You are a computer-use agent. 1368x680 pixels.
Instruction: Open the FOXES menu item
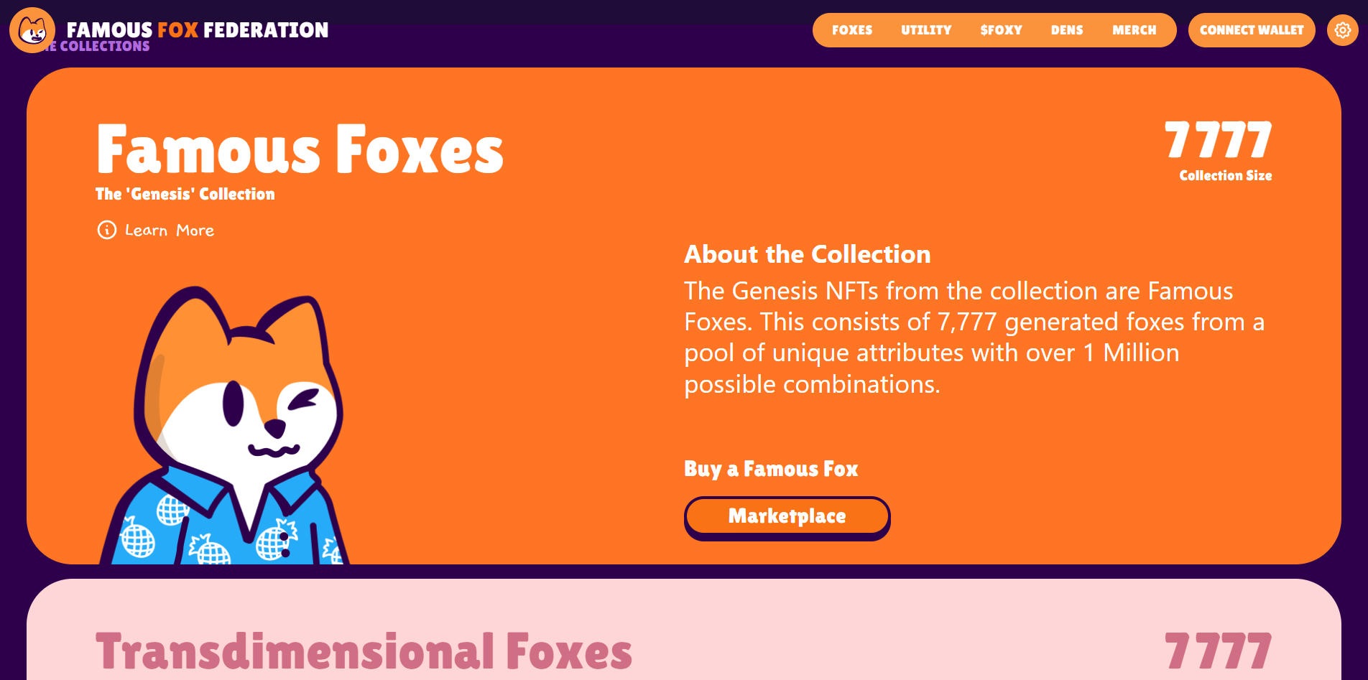click(852, 30)
